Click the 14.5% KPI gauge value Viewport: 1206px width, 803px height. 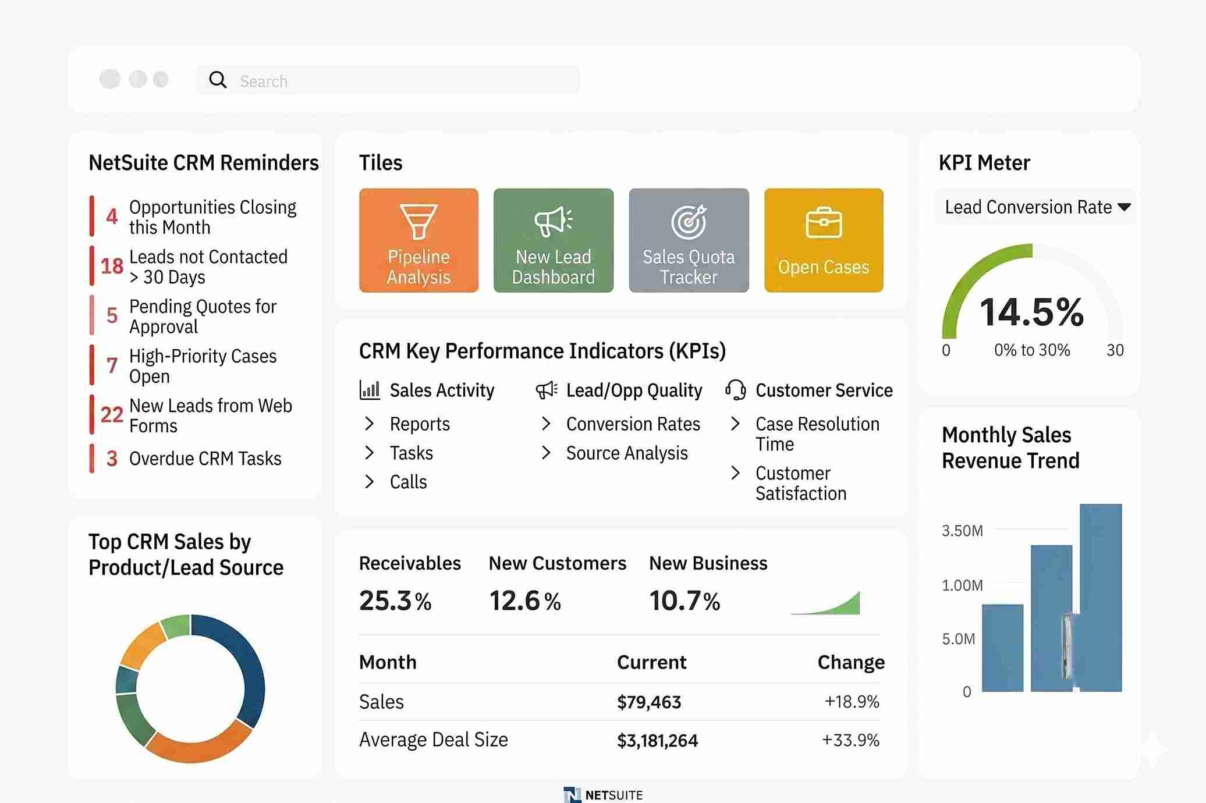pos(1032,312)
